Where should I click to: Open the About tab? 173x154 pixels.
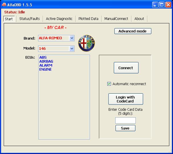pyautogui.click(x=139, y=19)
